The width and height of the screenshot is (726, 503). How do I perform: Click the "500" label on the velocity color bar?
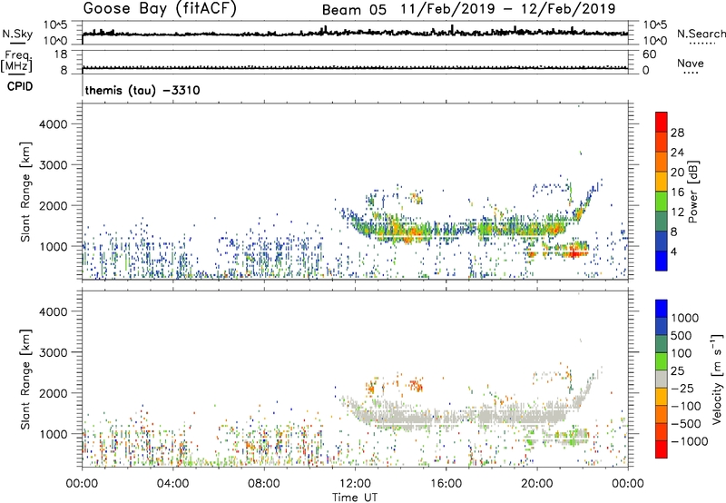pyautogui.click(x=681, y=336)
